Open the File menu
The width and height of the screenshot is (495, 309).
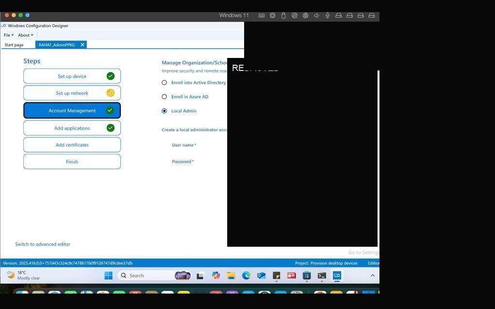coord(9,35)
